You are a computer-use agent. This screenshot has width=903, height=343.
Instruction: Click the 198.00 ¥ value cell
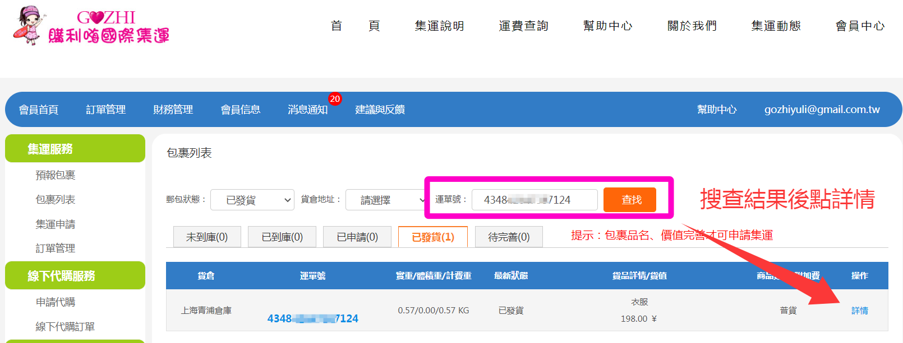tap(639, 319)
